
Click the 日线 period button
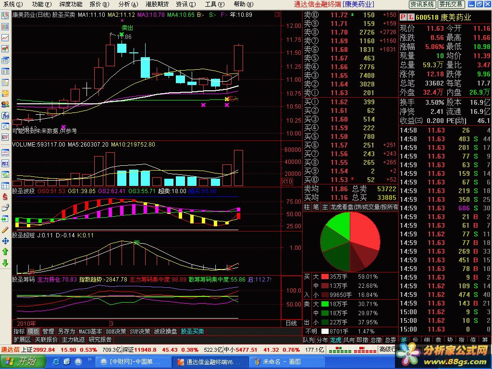point(291,323)
